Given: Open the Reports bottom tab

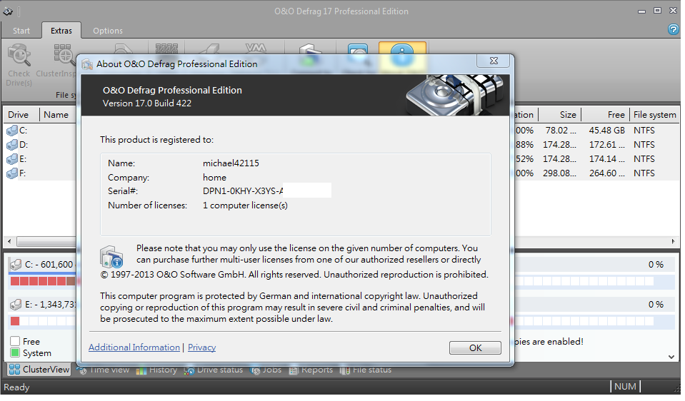Looking at the screenshot, I should point(311,370).
